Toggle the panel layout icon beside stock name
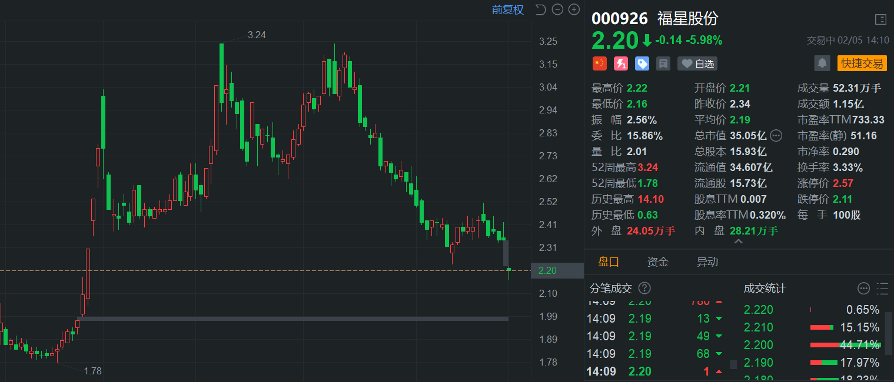The image size is (894, 382). pos(880,19)
